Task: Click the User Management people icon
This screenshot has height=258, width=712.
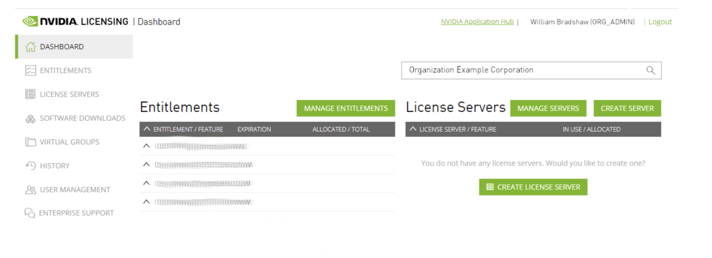Action: coord(31,190)
